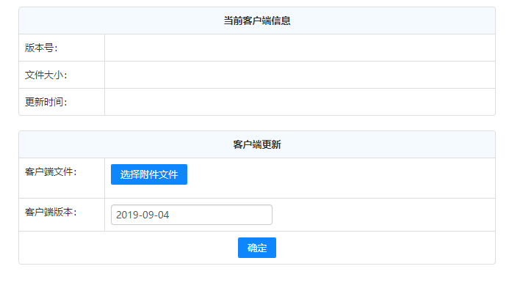Click blank page area below 客户端更新 panel
This screenshot has height=299, width=523.
[x=256, y=282]
